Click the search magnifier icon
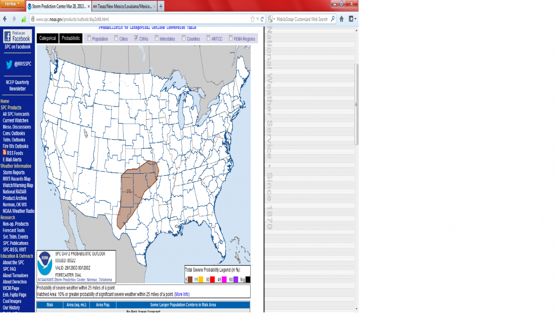 pos(333,19)
